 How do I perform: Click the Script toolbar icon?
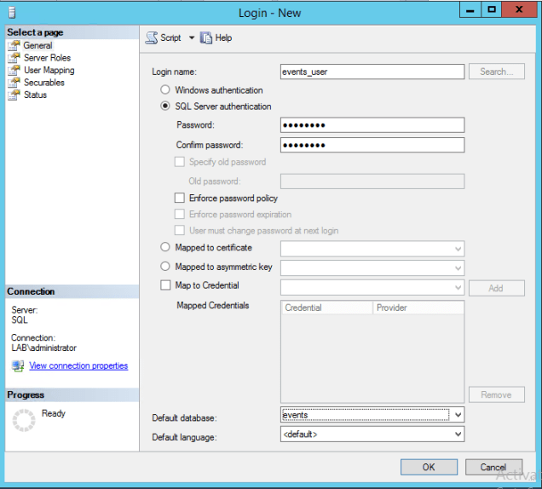click(152, 37)
